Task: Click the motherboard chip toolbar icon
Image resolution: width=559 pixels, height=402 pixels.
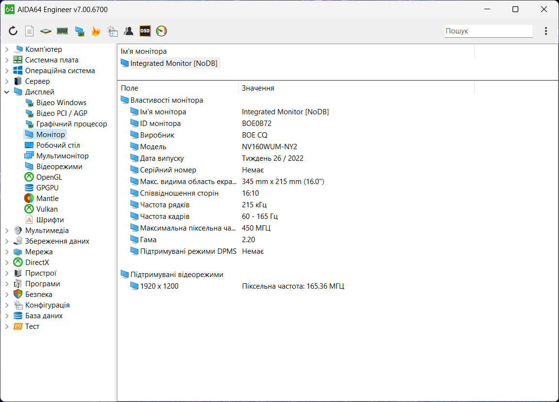Action: pos(46,31)
